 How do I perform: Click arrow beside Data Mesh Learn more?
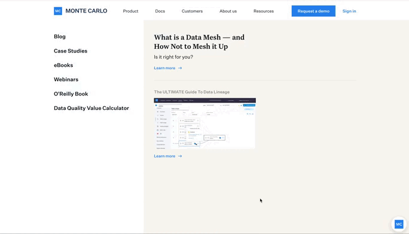pyautogui.click(x=180, y=68)
